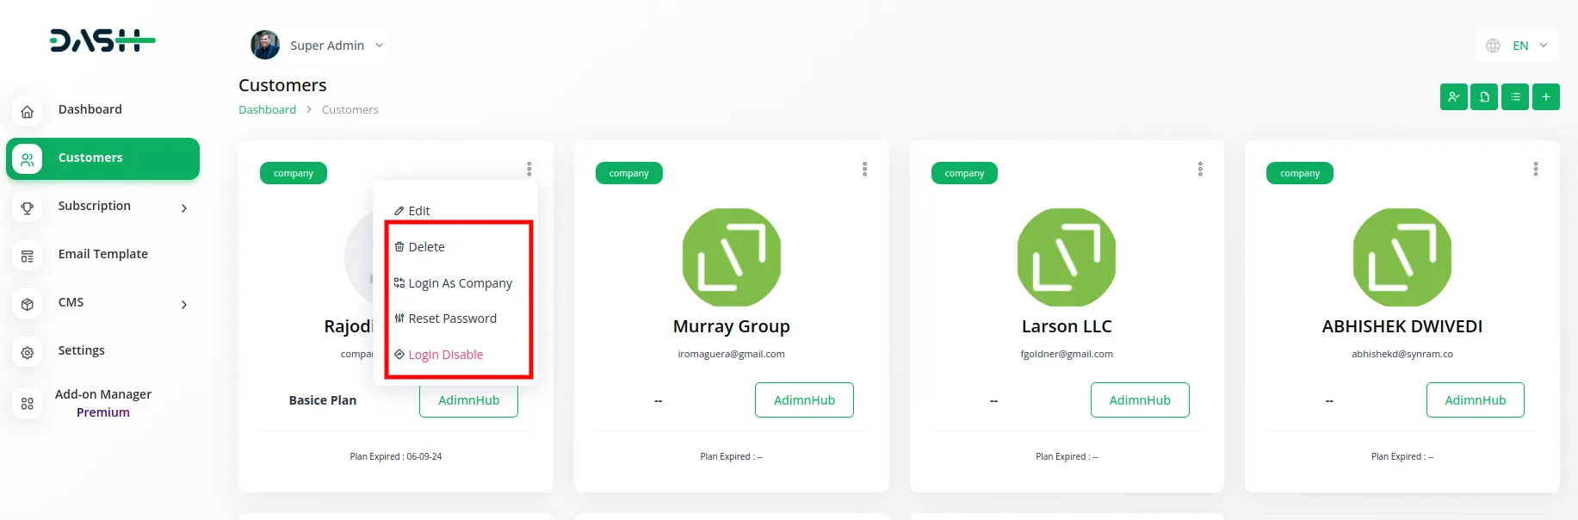The width and height of the screenshot is (1578, 520).
Task: Open the EN language dropdown
Action: 1517,46
